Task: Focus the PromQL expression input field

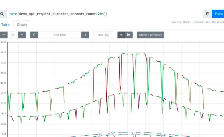Action: pyautogui.click(x=105, y=14)
